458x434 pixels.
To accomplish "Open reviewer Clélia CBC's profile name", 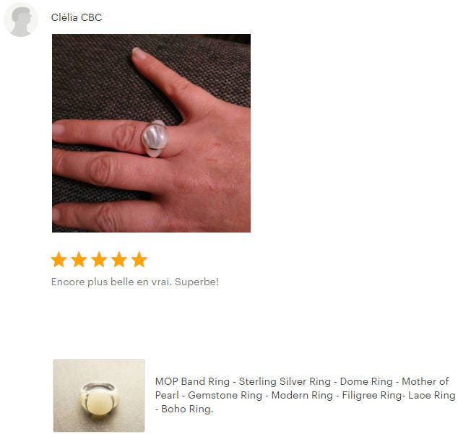I will tap(77, 17).
